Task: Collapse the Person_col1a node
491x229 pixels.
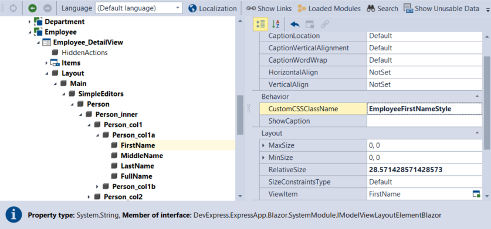Action: [97, 135]
